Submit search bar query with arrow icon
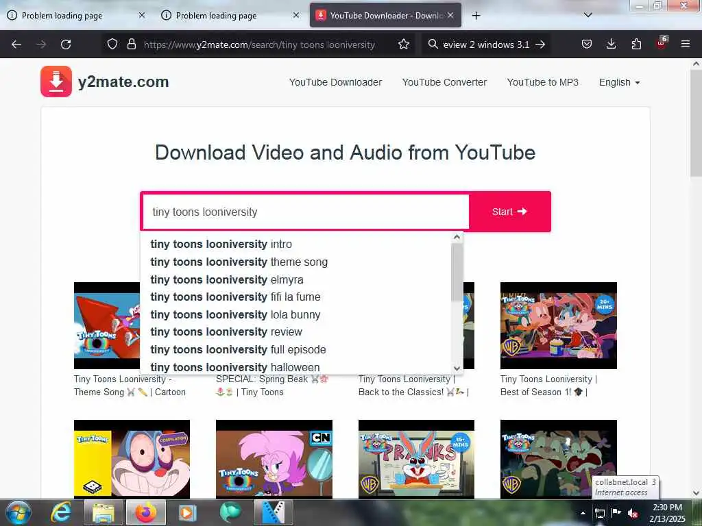Viewport: 702px width, 526px height. tap(540, 45)
